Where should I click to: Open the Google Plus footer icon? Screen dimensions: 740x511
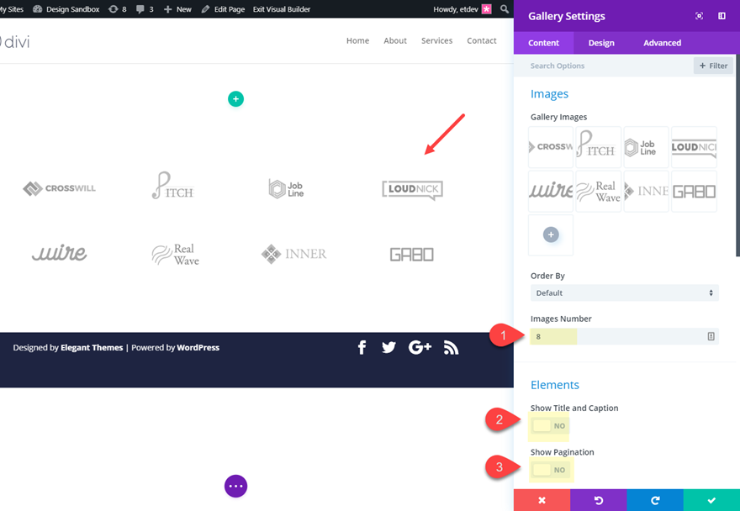(x=420, y=348)
